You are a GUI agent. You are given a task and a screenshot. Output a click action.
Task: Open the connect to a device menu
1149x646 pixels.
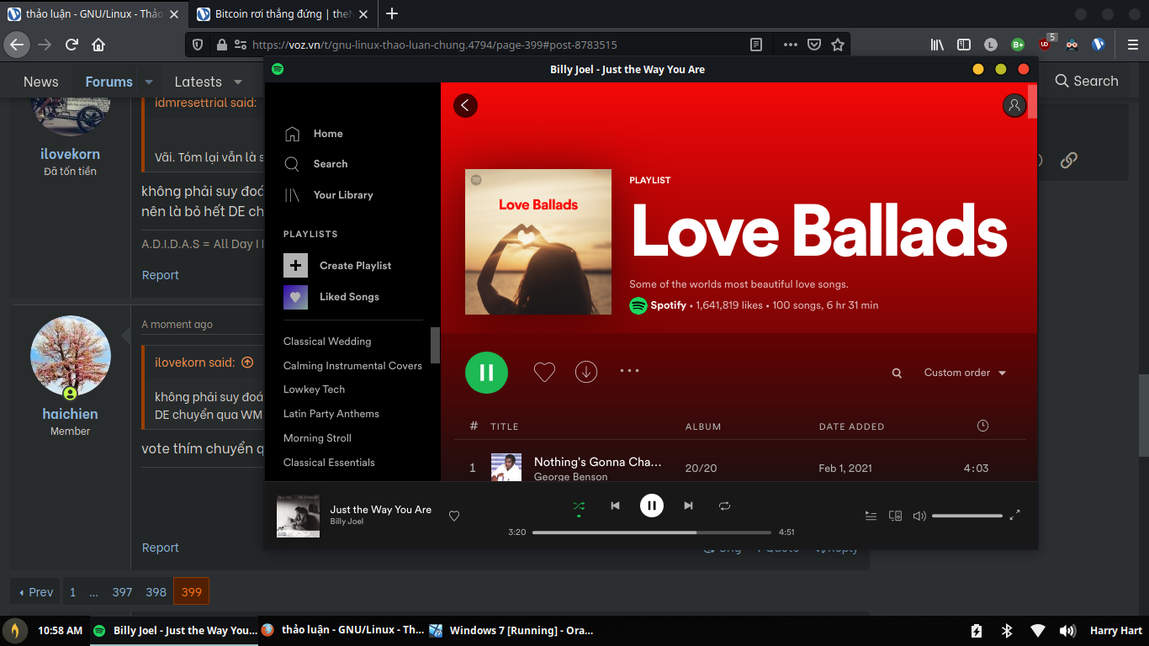click(x=896, y=516)
